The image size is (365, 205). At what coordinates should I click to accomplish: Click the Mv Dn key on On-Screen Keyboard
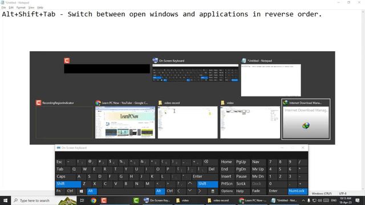pos(258,177)
